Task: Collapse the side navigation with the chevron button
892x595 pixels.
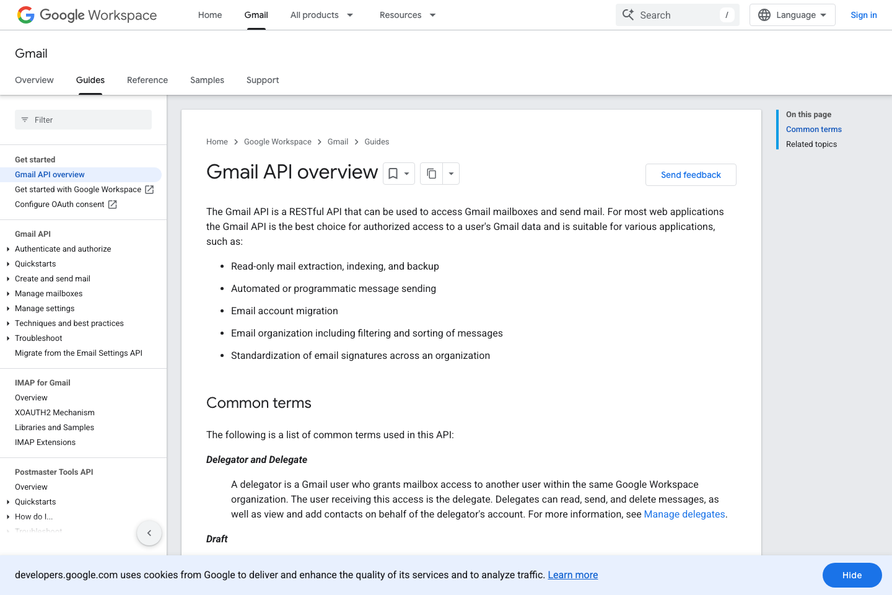Action: click(149, 532)
